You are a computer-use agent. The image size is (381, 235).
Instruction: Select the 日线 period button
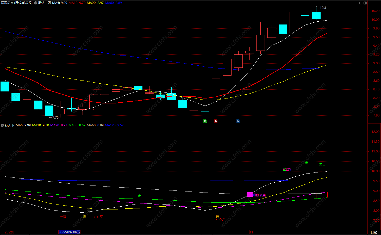pos(374,232)
